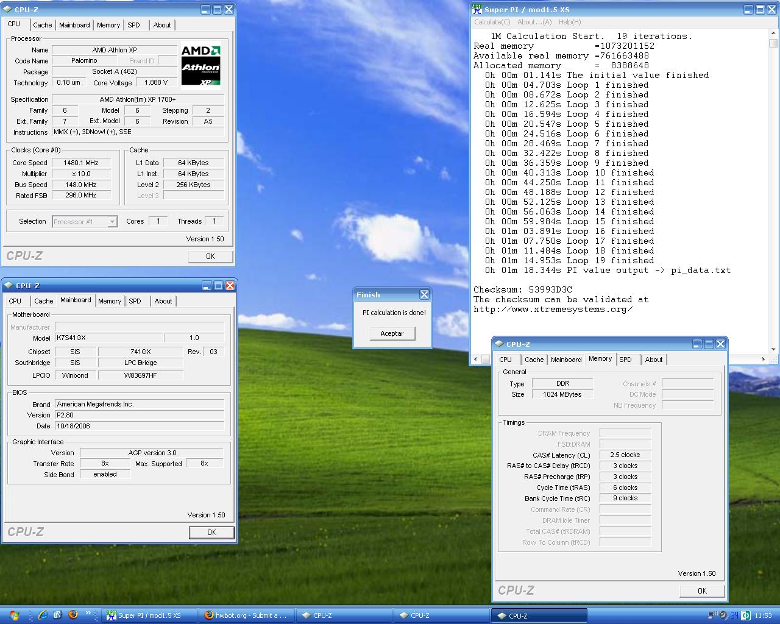Launch Firefox from Quick Launch bar
The height and width of the screenshot is (624, 780).
click(x=73, y=615)
